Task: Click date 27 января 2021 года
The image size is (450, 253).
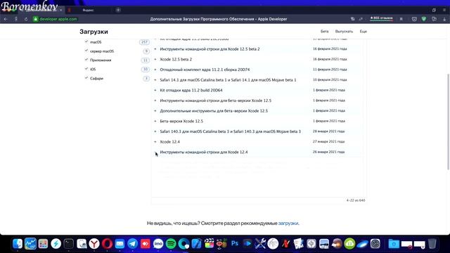Action: [x=328, y=142]
